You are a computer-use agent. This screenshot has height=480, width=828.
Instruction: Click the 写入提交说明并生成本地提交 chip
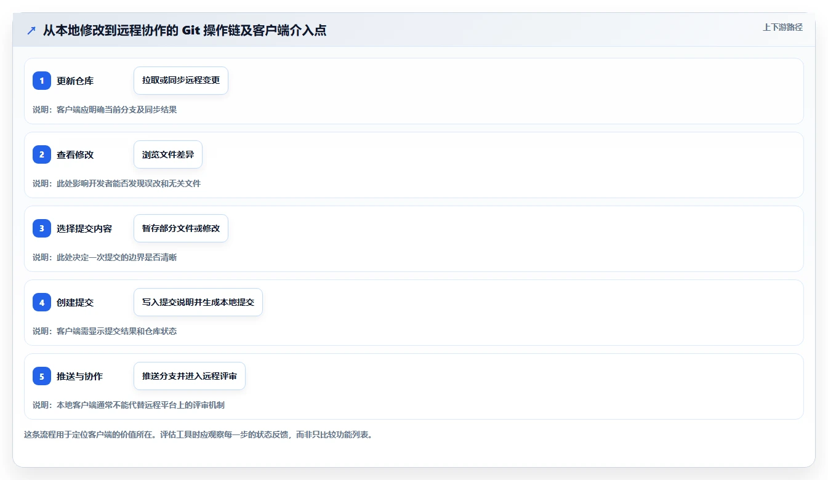click(x=198, y=302)
